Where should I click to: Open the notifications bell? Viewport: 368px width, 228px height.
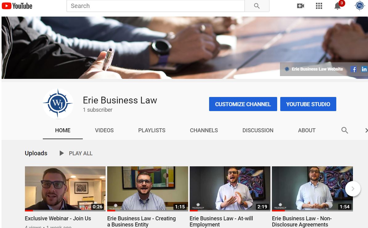338,6
